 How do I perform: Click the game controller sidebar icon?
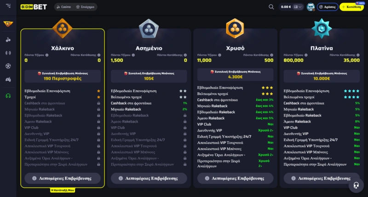click(8, 79)
